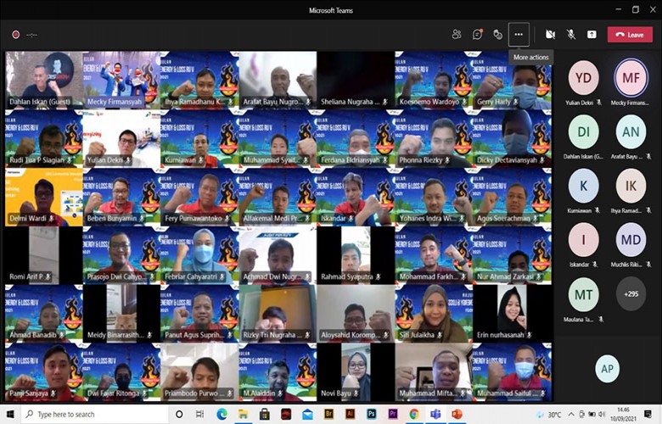Leave the meeting with the red Leave button
This screenshot has width=662, height=424.
(x=630, y=35)
